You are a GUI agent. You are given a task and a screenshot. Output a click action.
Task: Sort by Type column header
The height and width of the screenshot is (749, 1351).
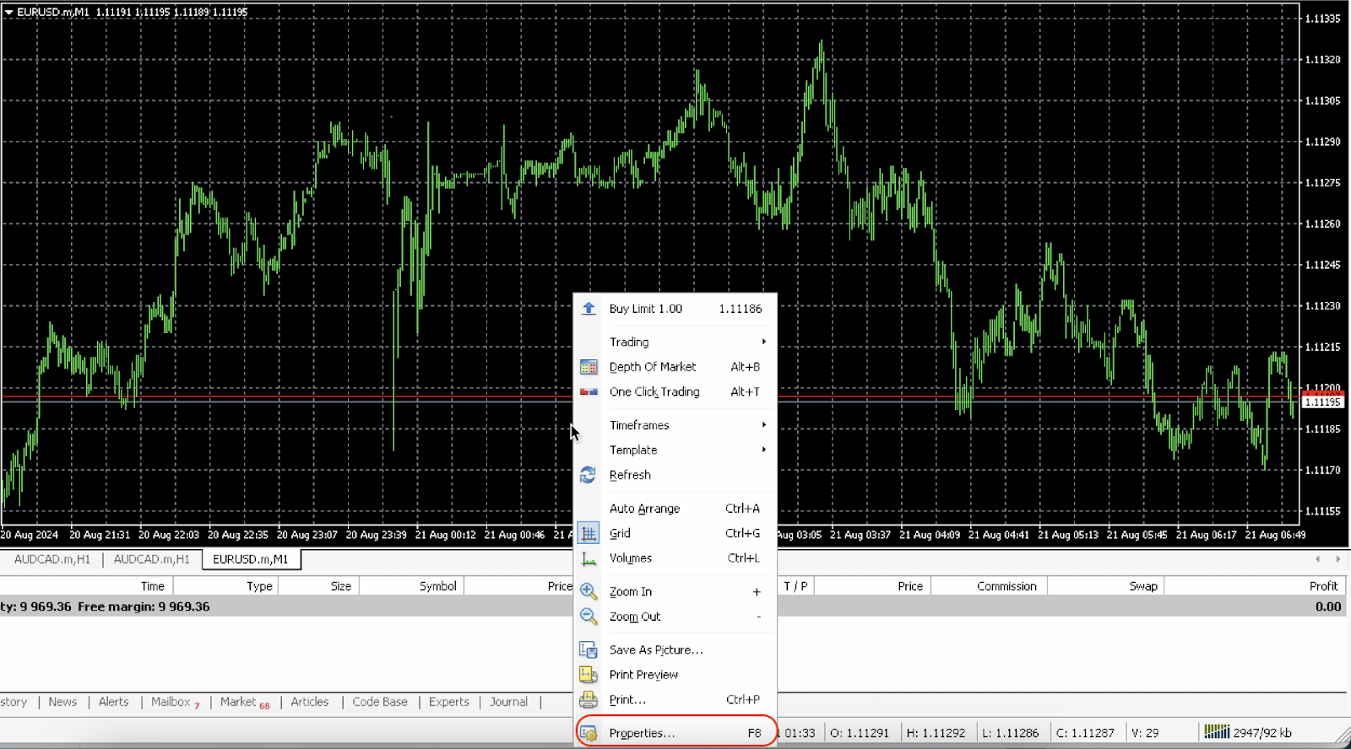pos(225,586)
